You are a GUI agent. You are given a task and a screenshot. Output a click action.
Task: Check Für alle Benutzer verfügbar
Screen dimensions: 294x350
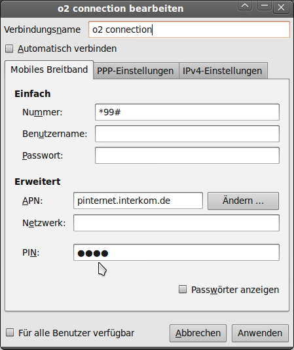point(10,332)
